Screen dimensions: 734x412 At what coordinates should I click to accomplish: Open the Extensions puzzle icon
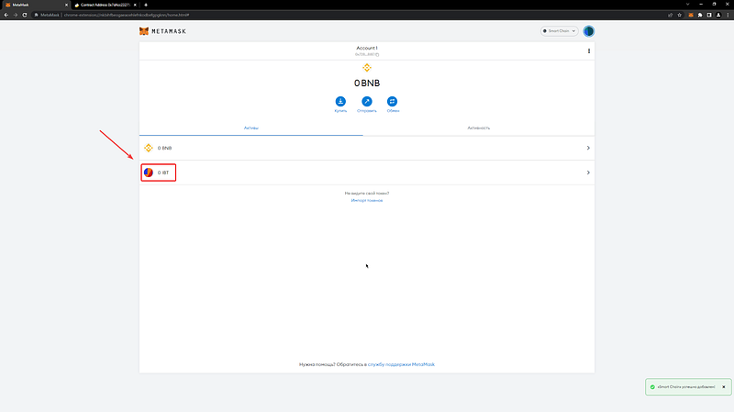[x=700, y=15]
